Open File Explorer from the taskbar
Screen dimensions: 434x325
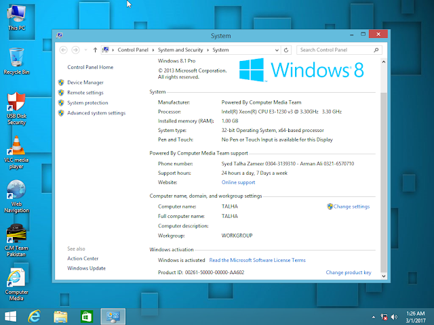pos(60,317)
